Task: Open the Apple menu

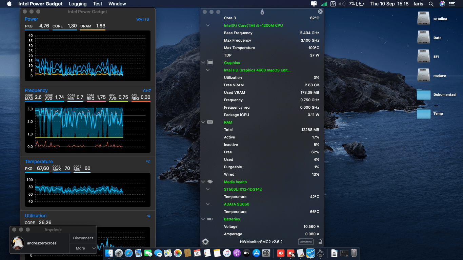Action: point(9,4)
